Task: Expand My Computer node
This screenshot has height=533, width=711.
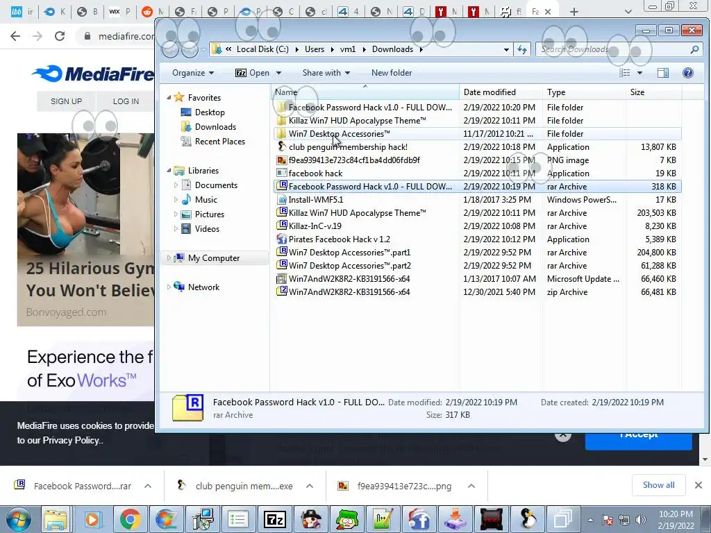Action: tap(169, 258)
